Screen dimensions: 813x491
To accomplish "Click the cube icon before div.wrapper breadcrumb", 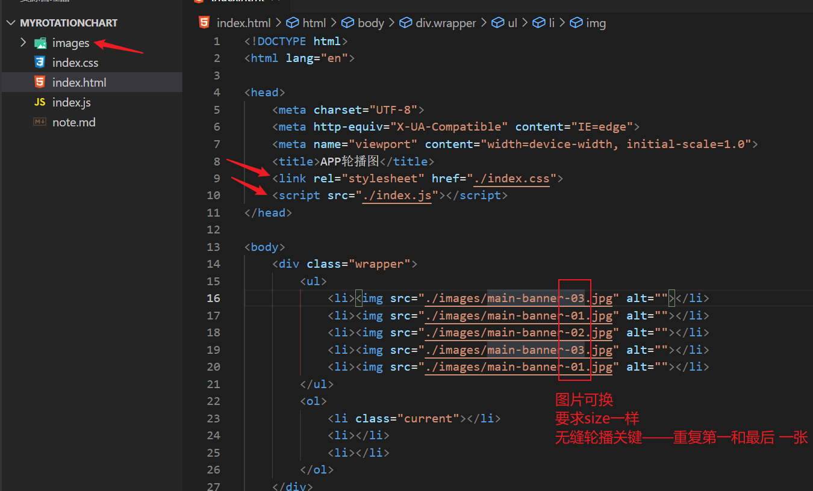I will (406, 23).
